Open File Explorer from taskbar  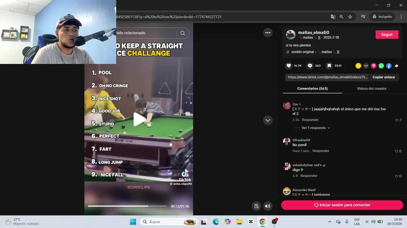pyautogui.click(x=239, y=222)
